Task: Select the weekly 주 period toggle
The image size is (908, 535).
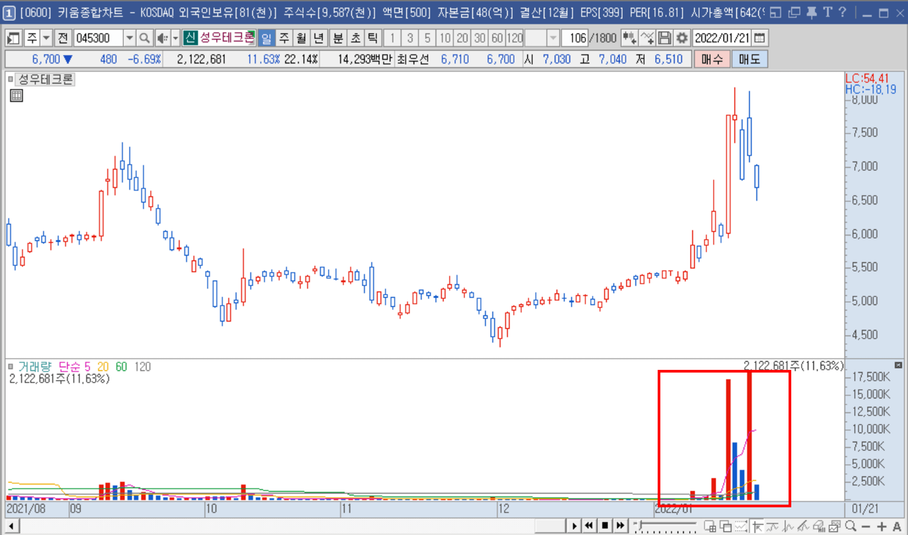Action: tap(284, 38)
